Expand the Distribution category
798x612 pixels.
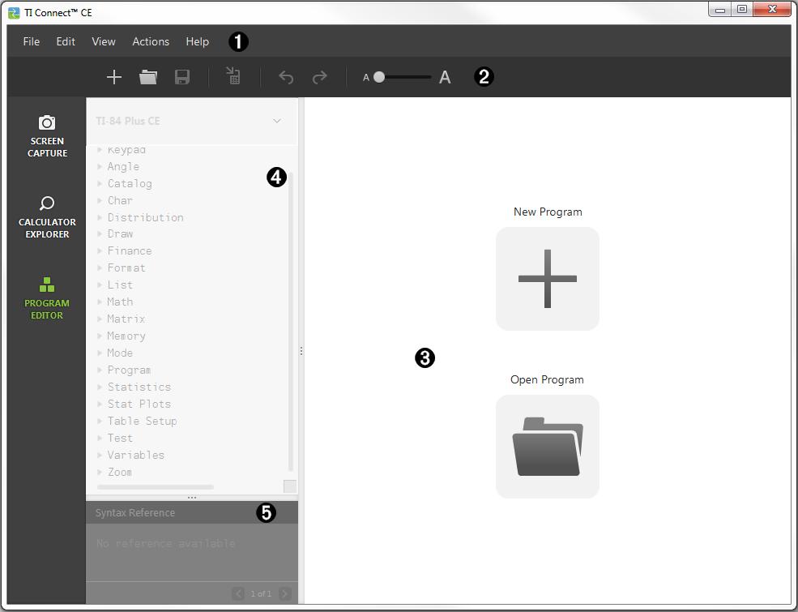(x=100, y=217)
